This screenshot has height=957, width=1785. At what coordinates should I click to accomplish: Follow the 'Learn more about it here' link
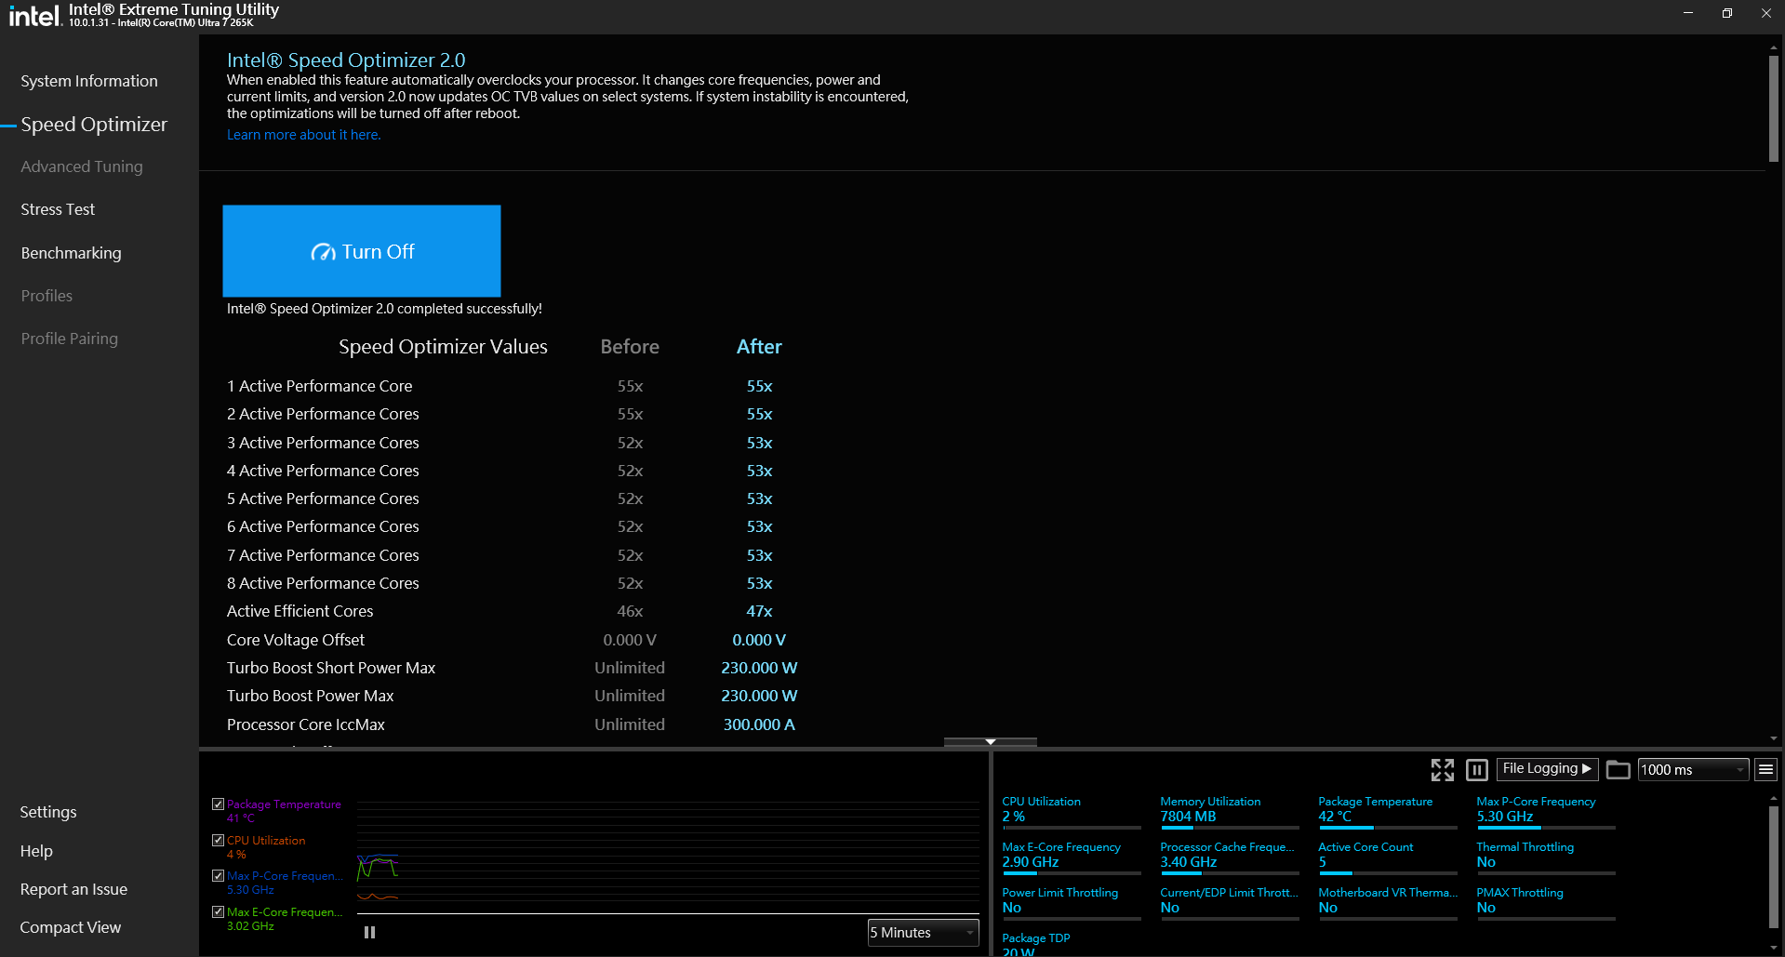pyautogui.click(x=303, y=135)
